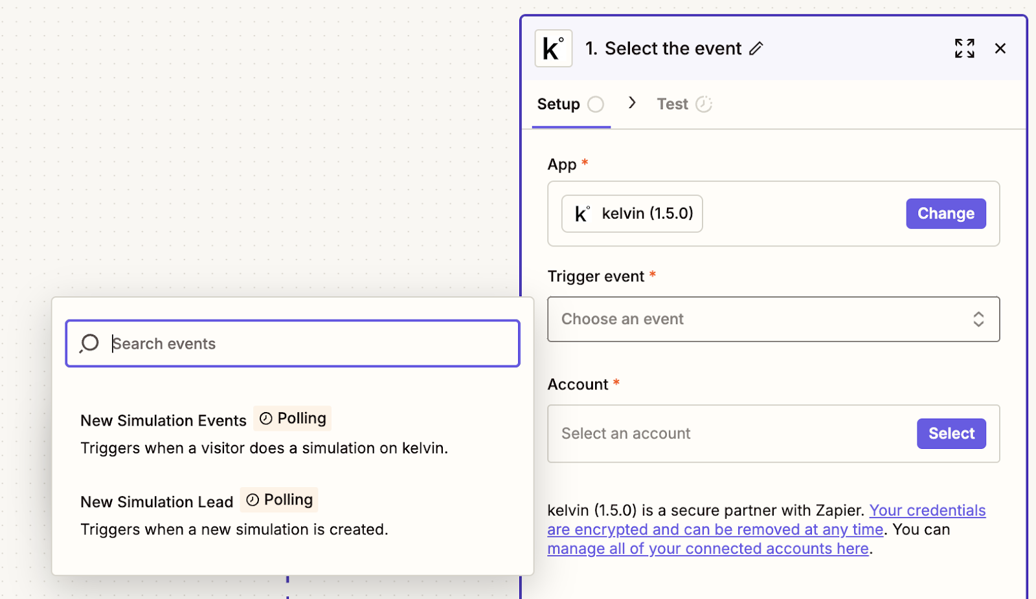The height and width of the screenshot is (599, 1036).
Task: Open the Your credentials are encrypted link
Action: 766,520
